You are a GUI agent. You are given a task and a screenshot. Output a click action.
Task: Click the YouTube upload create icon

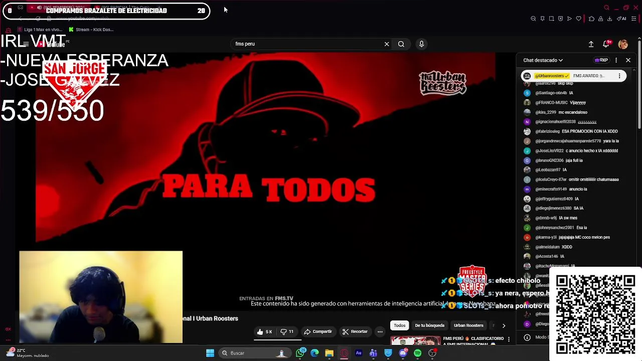(591, 44)
